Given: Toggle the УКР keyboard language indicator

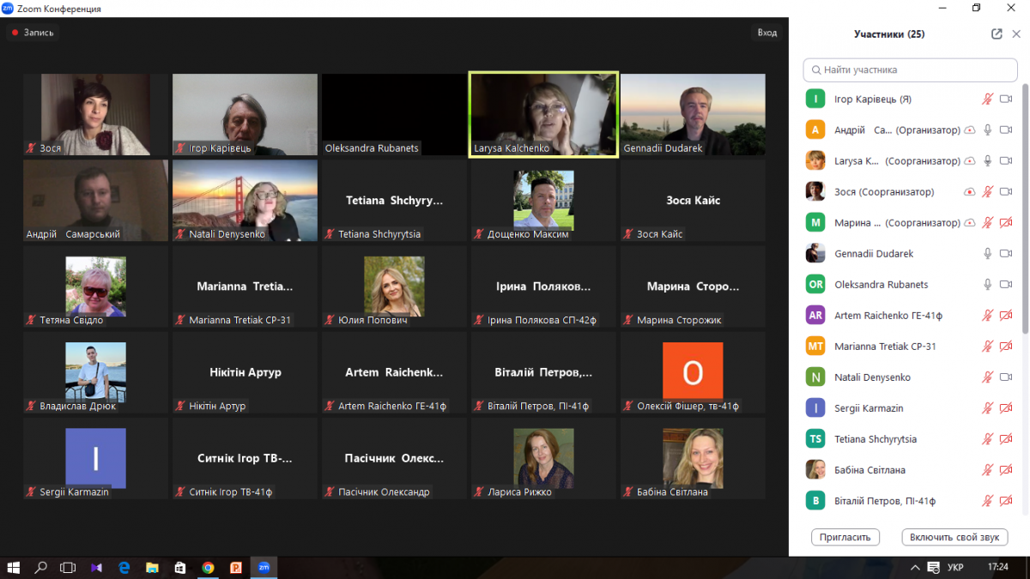Looking at the screenshot, I should (x=955, y=568).
